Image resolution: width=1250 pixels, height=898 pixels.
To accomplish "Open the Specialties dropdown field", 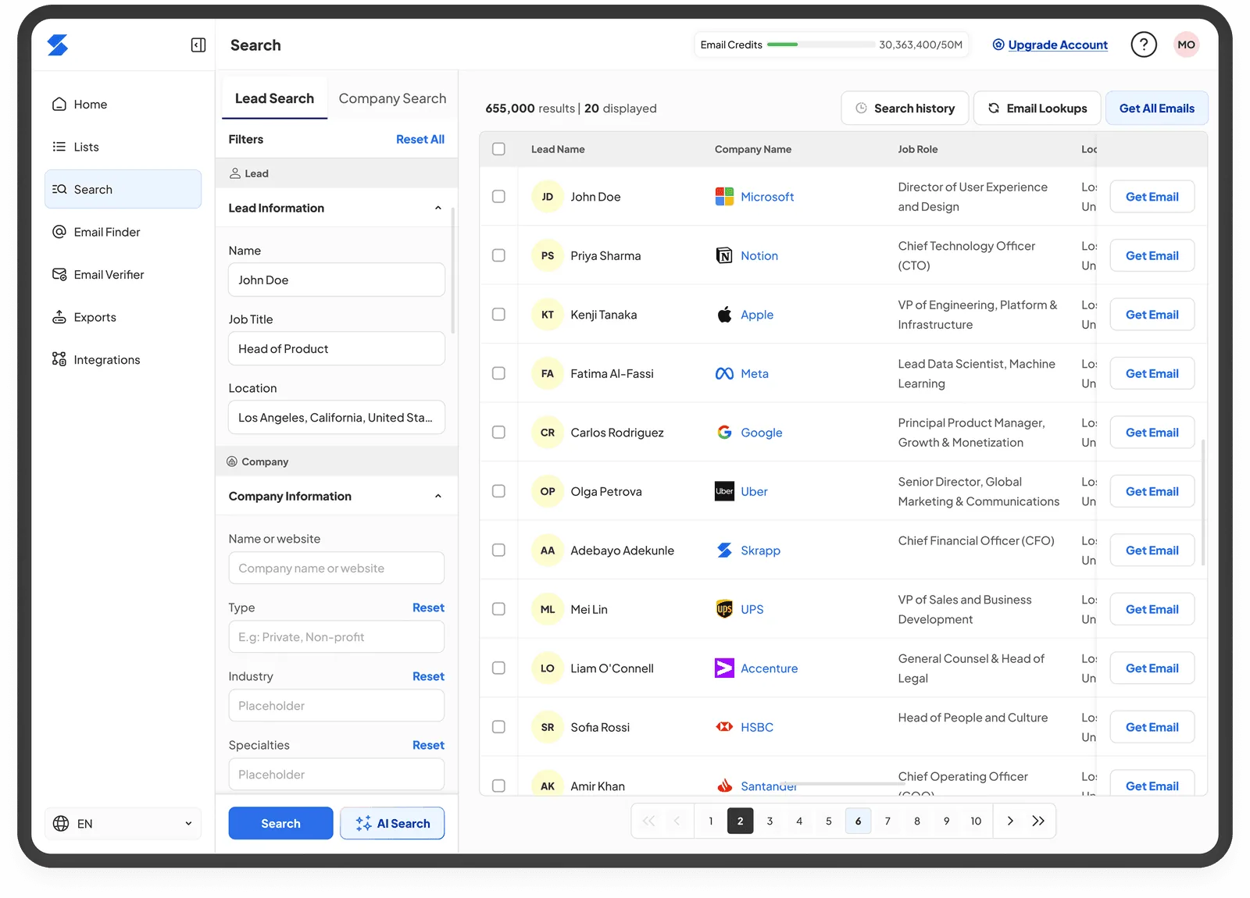I will click(x=337, y=775).
